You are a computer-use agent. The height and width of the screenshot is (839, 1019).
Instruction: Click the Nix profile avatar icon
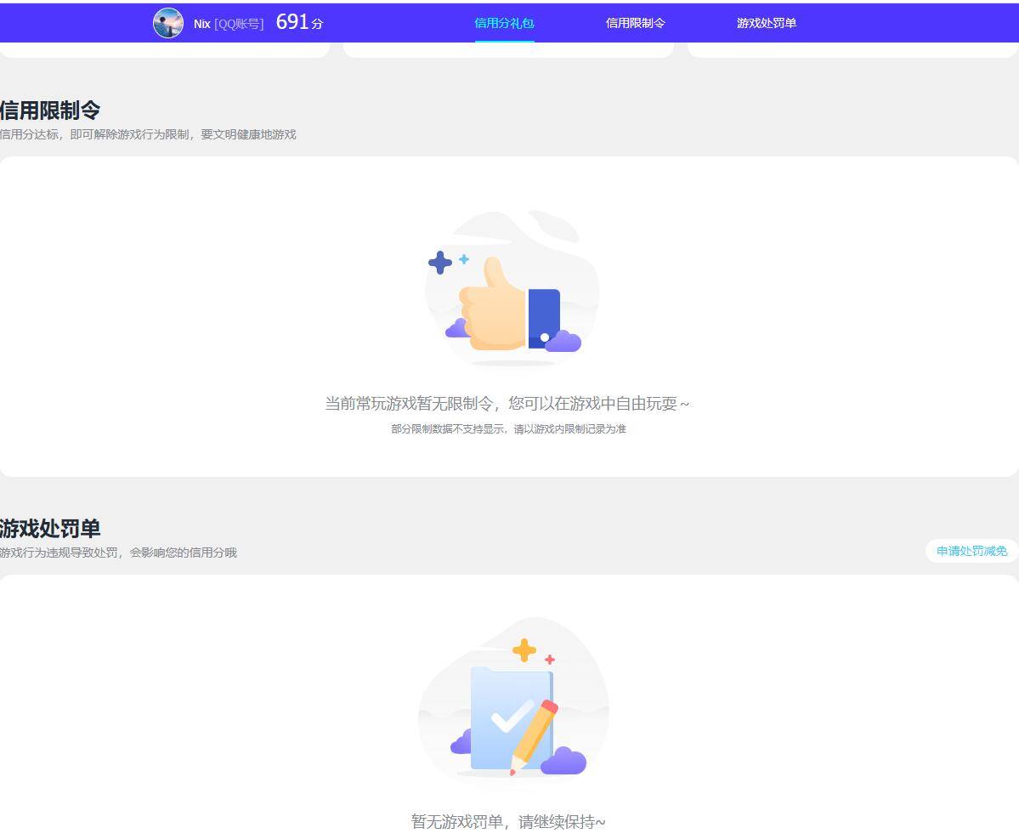click(168, 23)
